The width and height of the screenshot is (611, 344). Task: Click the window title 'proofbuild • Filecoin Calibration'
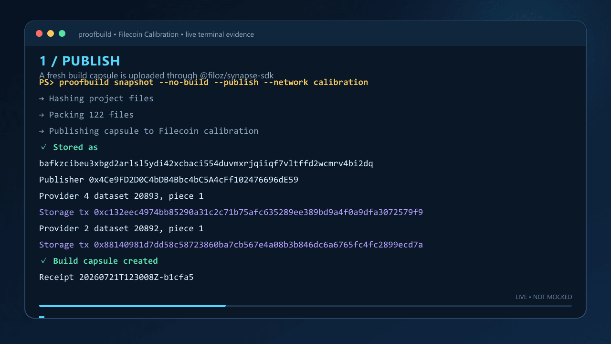pos(128,34)
